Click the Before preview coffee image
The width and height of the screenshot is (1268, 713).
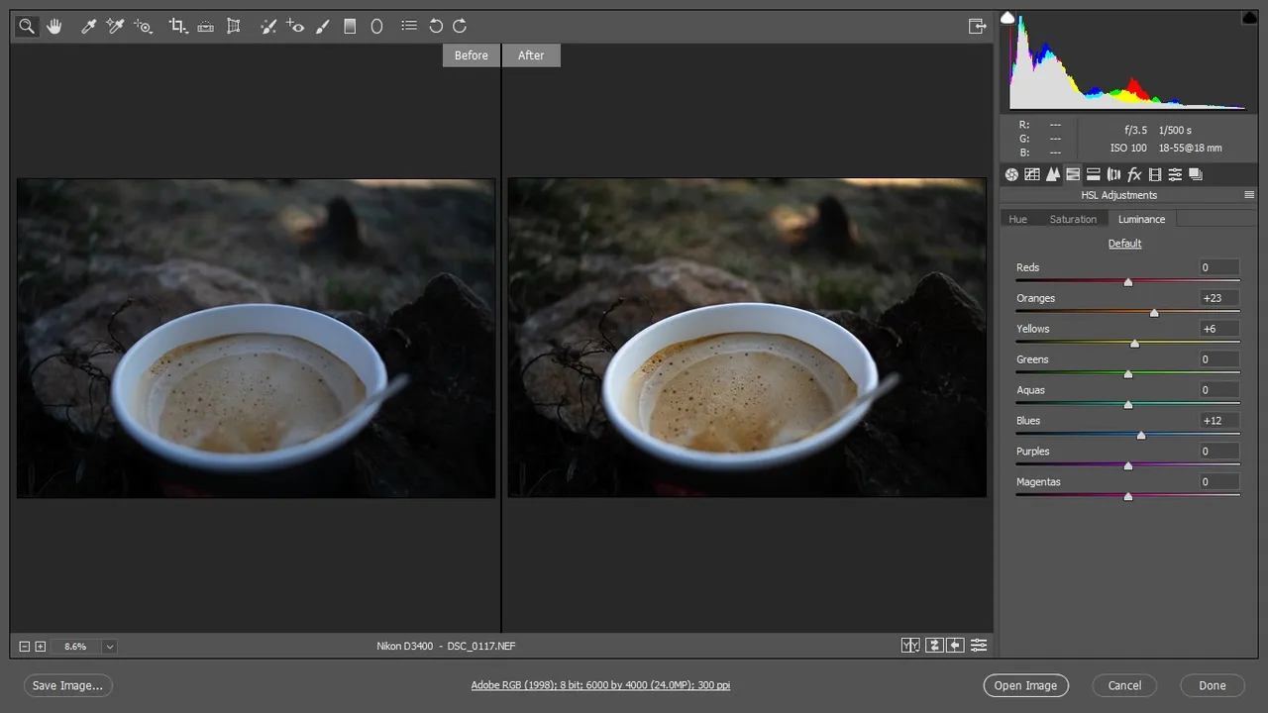point(256,338)
